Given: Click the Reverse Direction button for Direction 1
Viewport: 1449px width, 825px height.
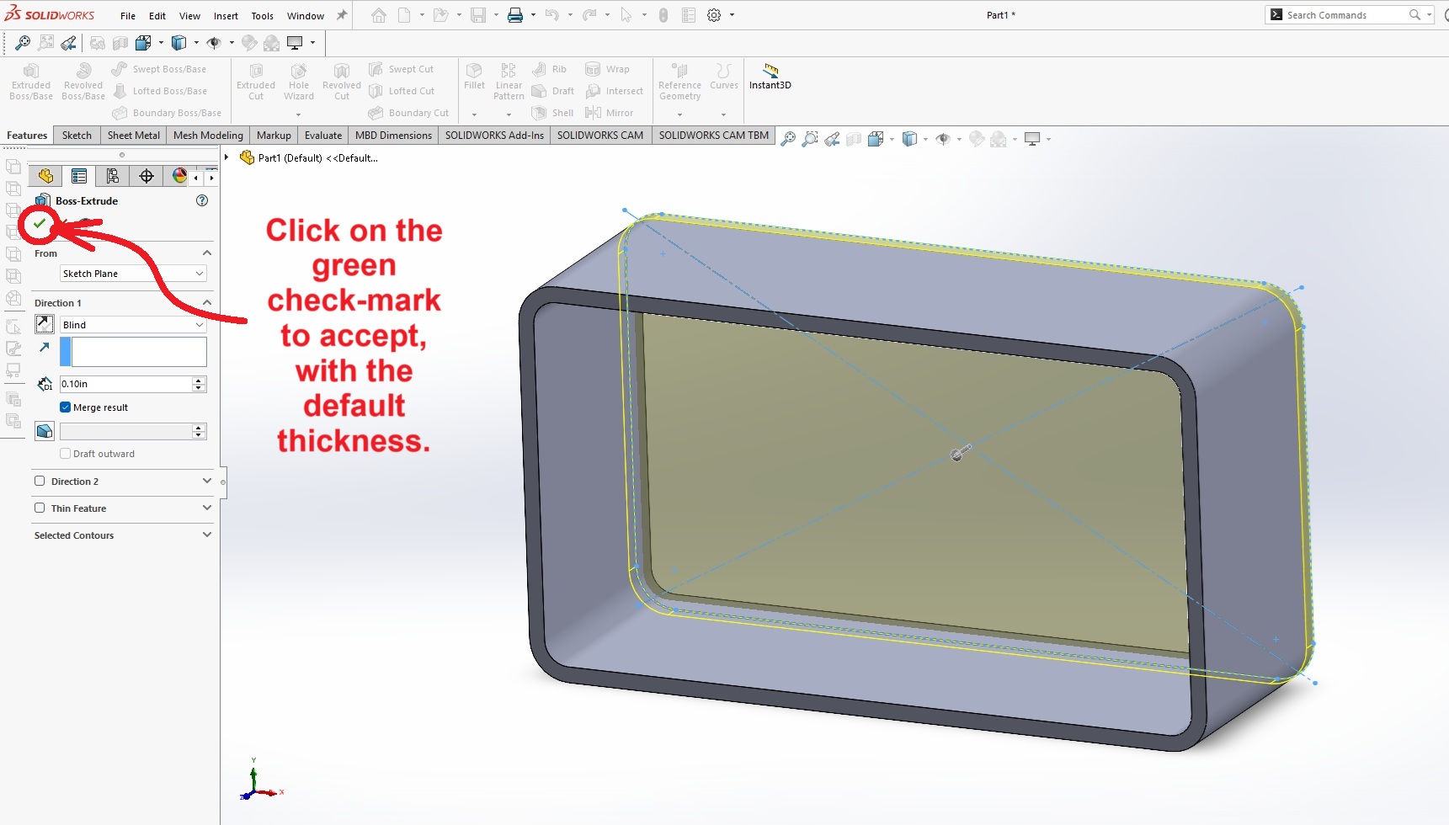Looking at the screenshot, I should click(45, 325).
